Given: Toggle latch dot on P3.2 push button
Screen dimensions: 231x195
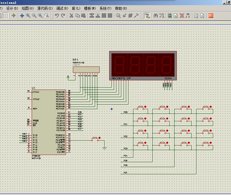Looking at the screenshot, I should pyautogui.click(x=99, y=138).
